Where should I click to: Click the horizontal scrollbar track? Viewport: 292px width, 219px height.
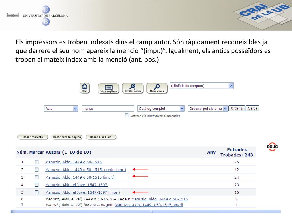pyautogui.click(x=147, y=211)
